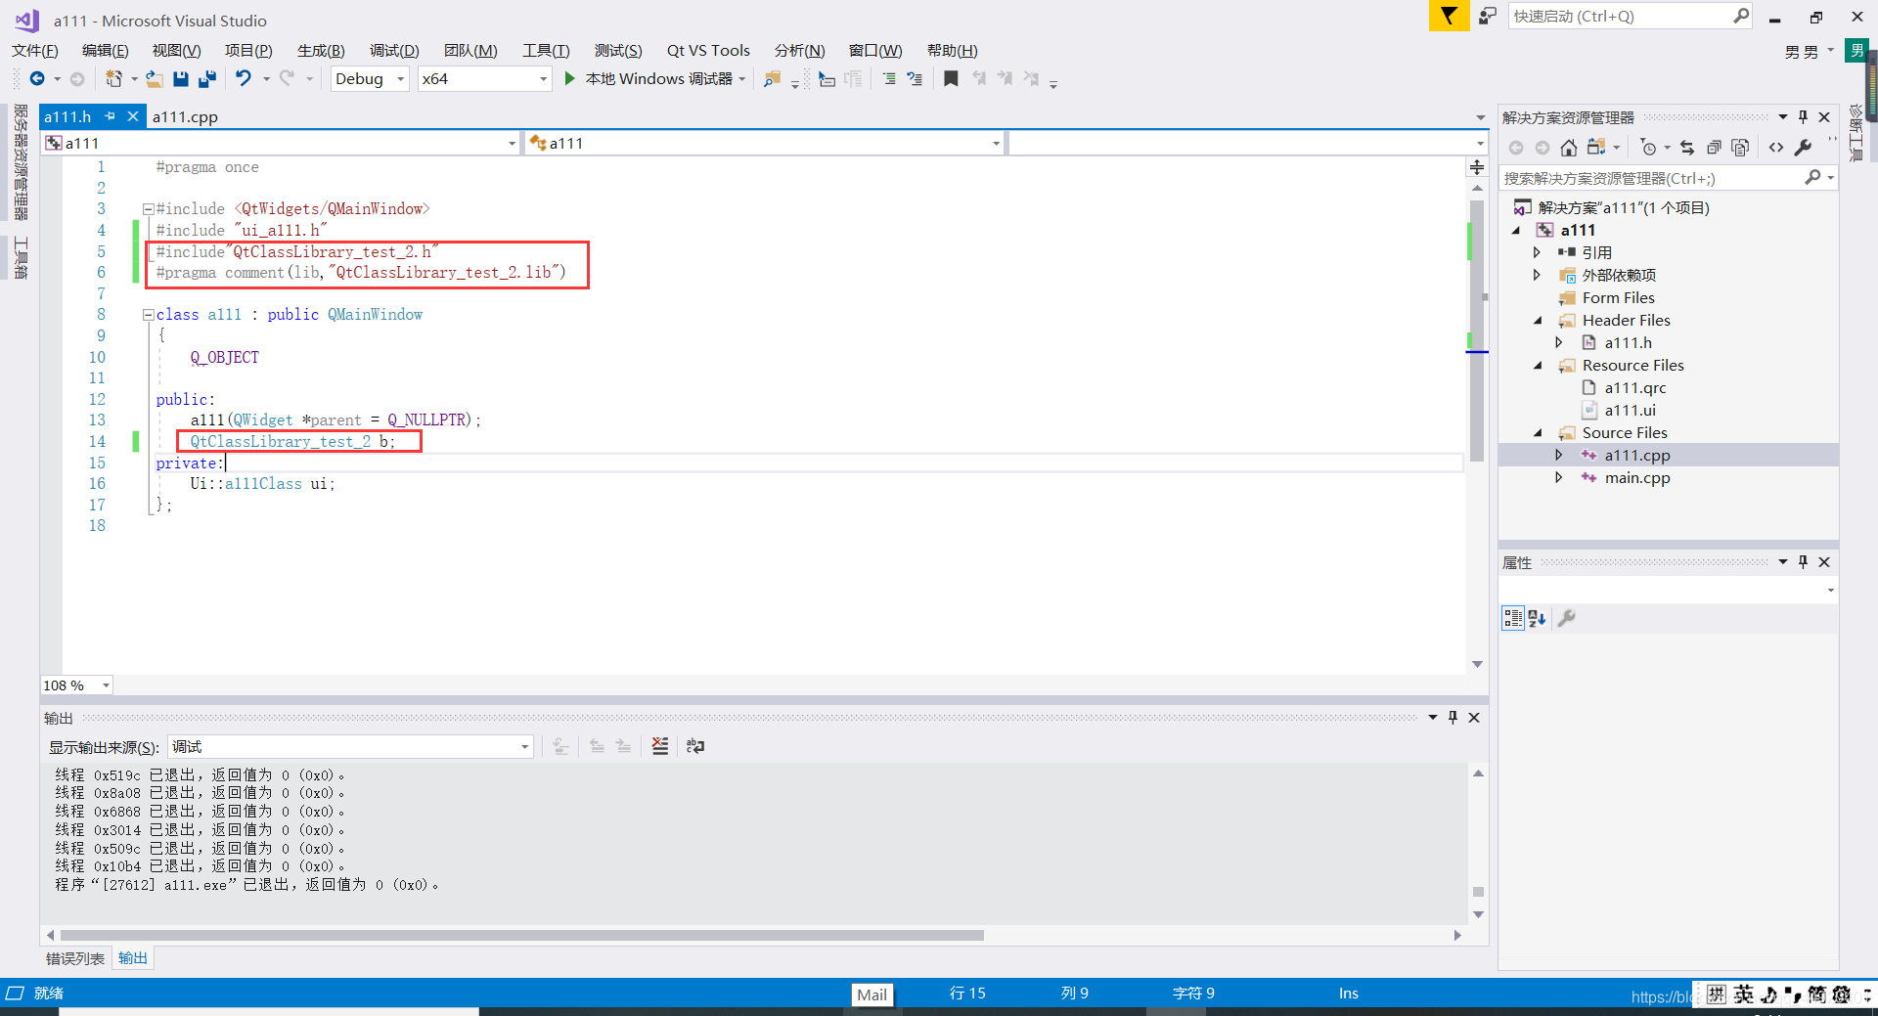
Task: Select a111.qrc resource file
Action: coord(1634,387)
